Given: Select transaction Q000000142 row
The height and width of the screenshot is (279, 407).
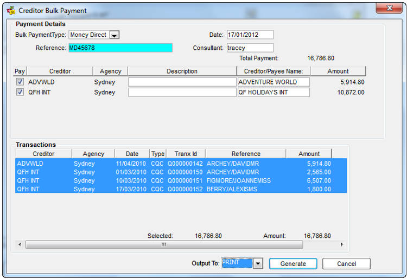Looking at the screenshot, I should pyautogui.click(x=181, y=164).
